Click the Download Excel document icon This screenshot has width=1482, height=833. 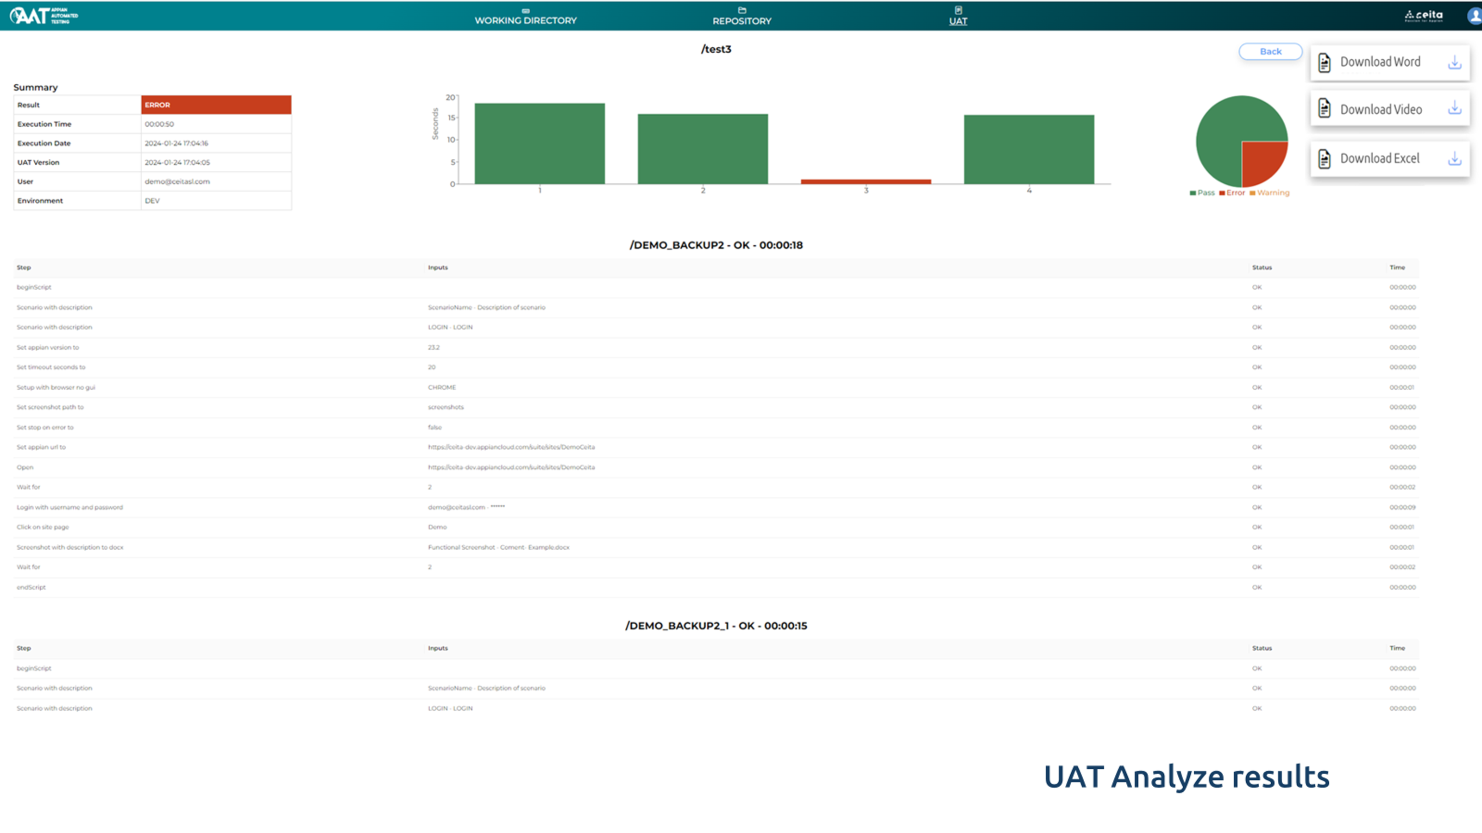(x=1325, y=158)
